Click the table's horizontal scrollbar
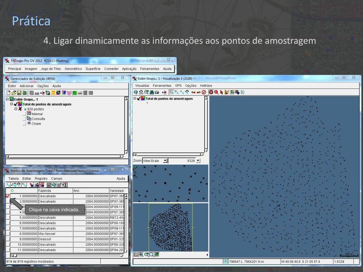The image size is (363, 272). tap(67, 256)
